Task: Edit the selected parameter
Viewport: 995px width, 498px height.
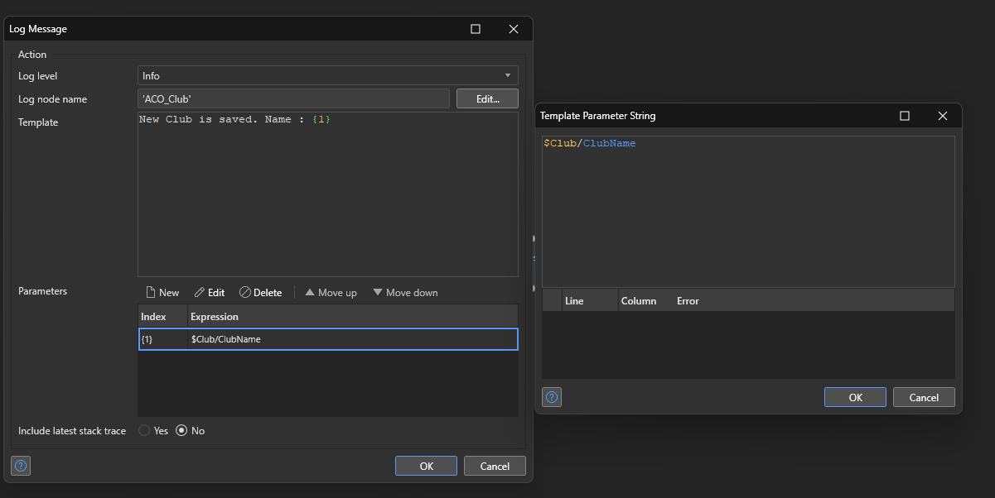Action: 210,292
